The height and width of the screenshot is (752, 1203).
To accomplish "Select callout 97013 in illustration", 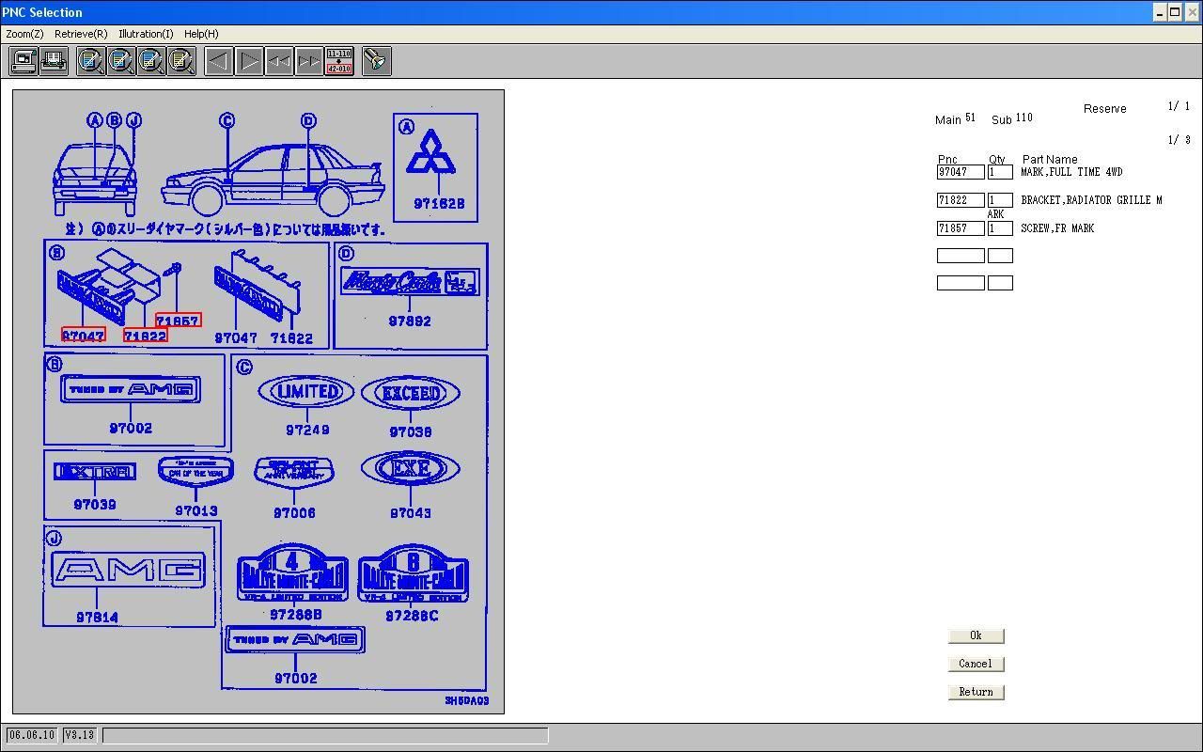I will [x=196, y=510].
